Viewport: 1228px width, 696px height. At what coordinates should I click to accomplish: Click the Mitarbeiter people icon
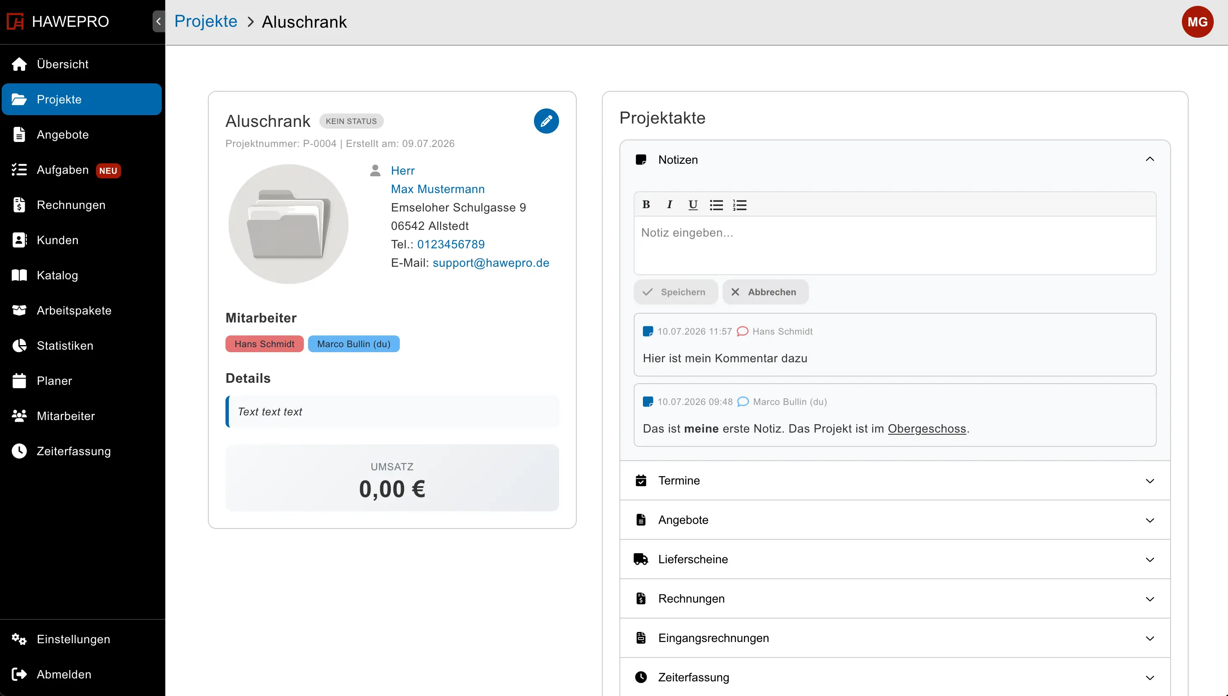point(19,416)
